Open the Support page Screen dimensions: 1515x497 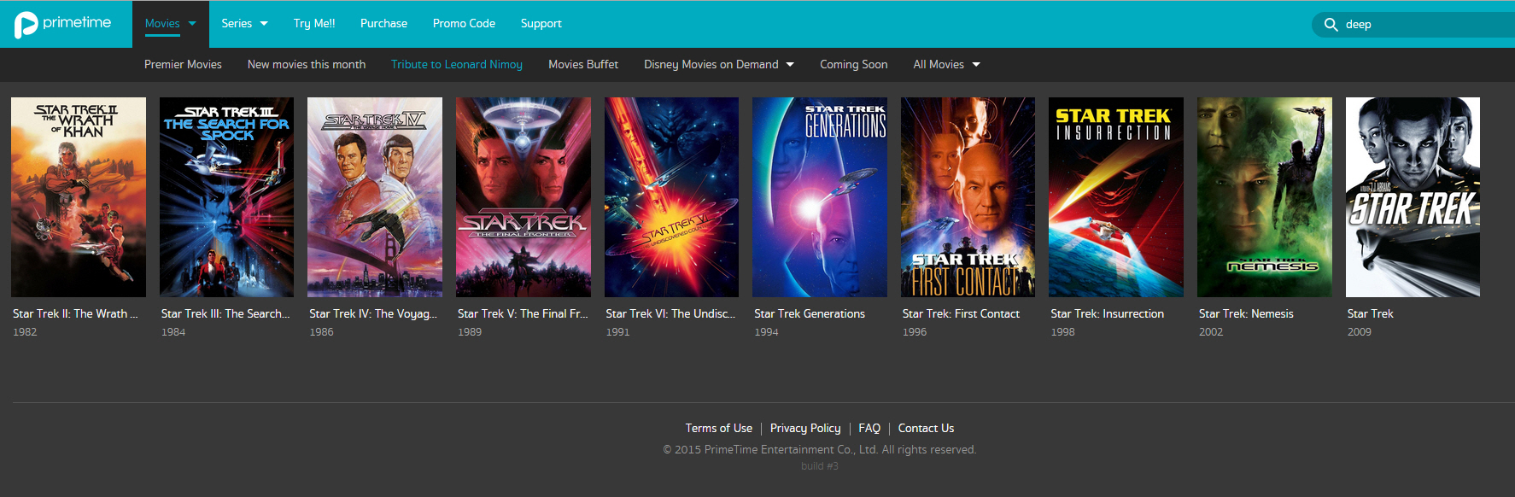pyautogui.click(x=541, y=24)
